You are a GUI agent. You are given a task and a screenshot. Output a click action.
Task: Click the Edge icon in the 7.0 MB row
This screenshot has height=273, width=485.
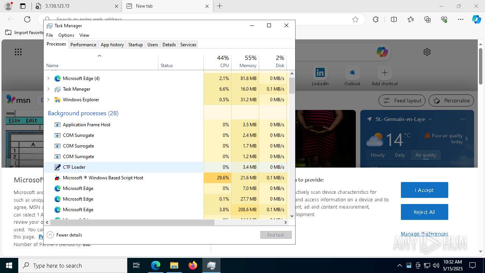pyautogui.click(x=58, y=188)
